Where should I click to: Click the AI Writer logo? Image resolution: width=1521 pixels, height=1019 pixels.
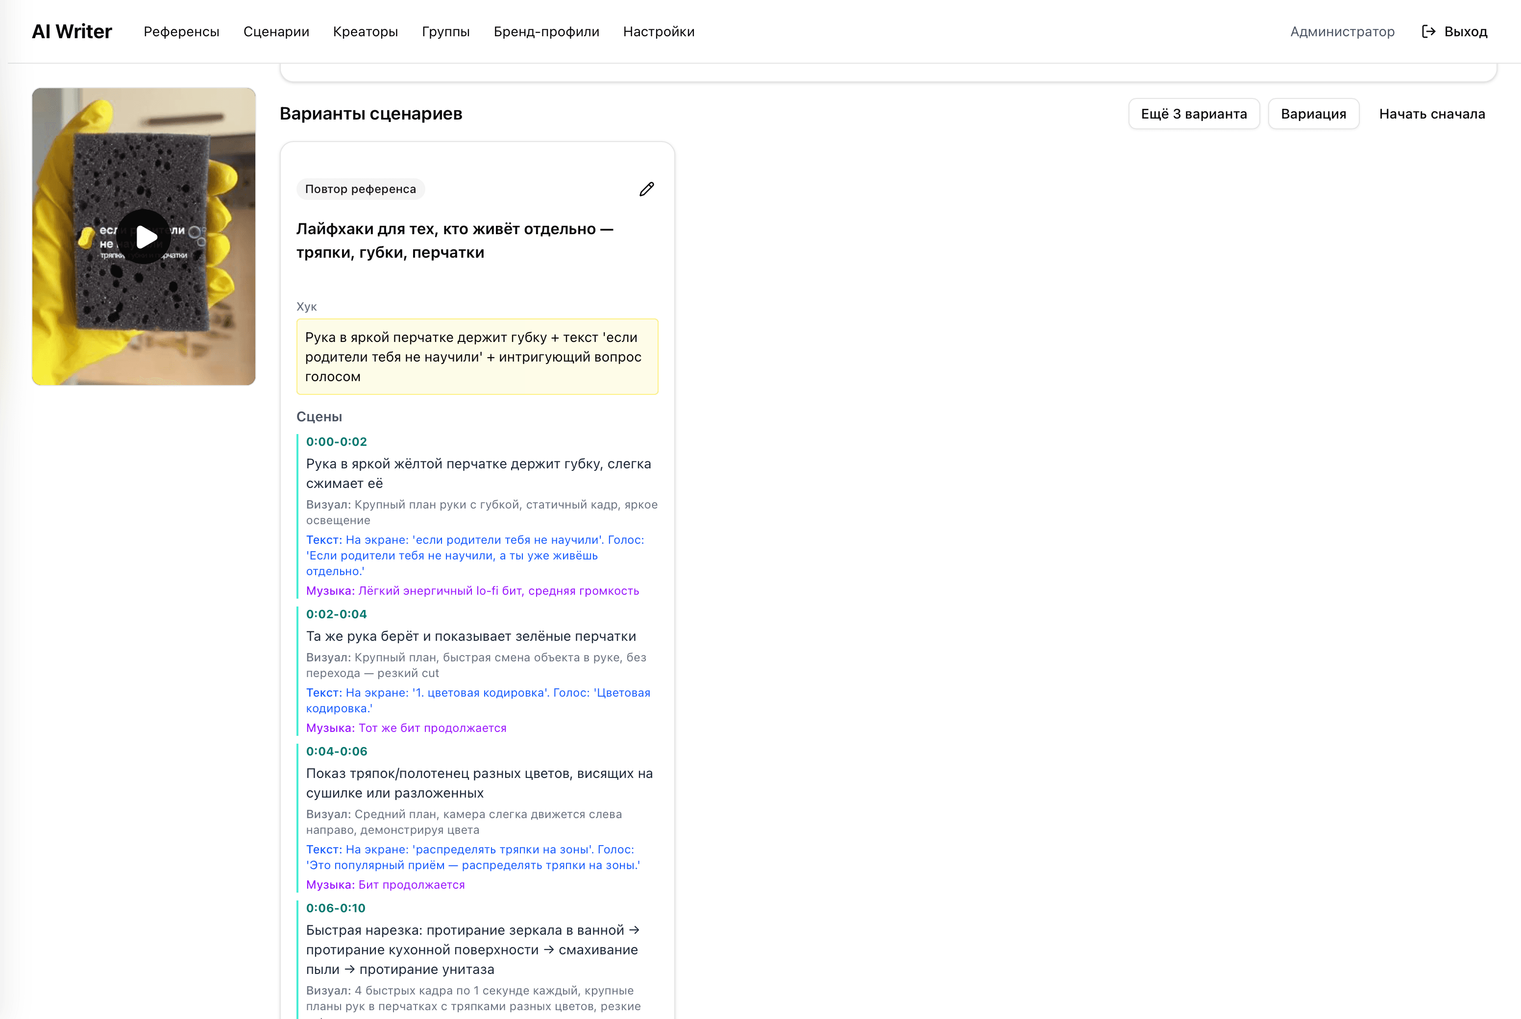point(72,31)
